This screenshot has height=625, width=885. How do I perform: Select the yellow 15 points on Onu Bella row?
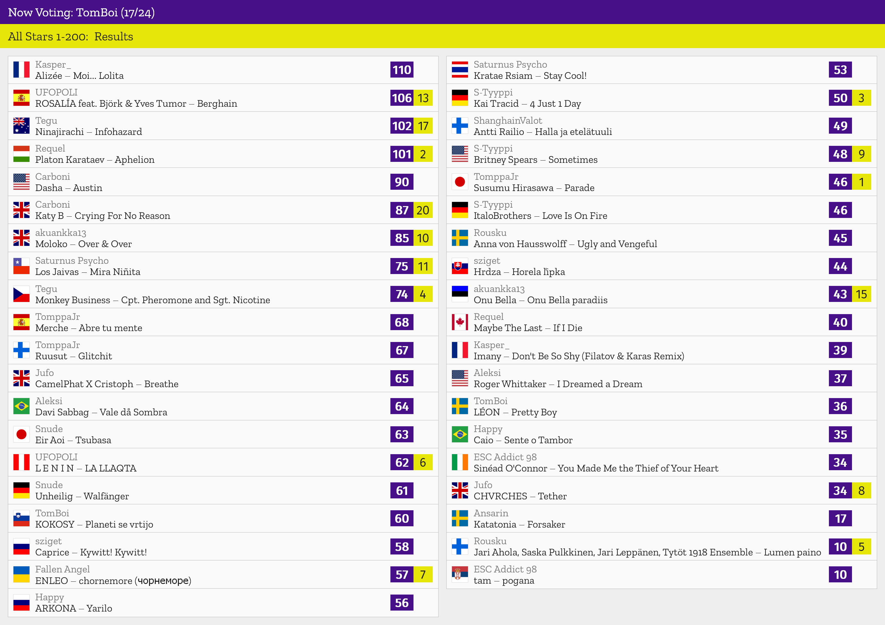(x=862, y=294)
